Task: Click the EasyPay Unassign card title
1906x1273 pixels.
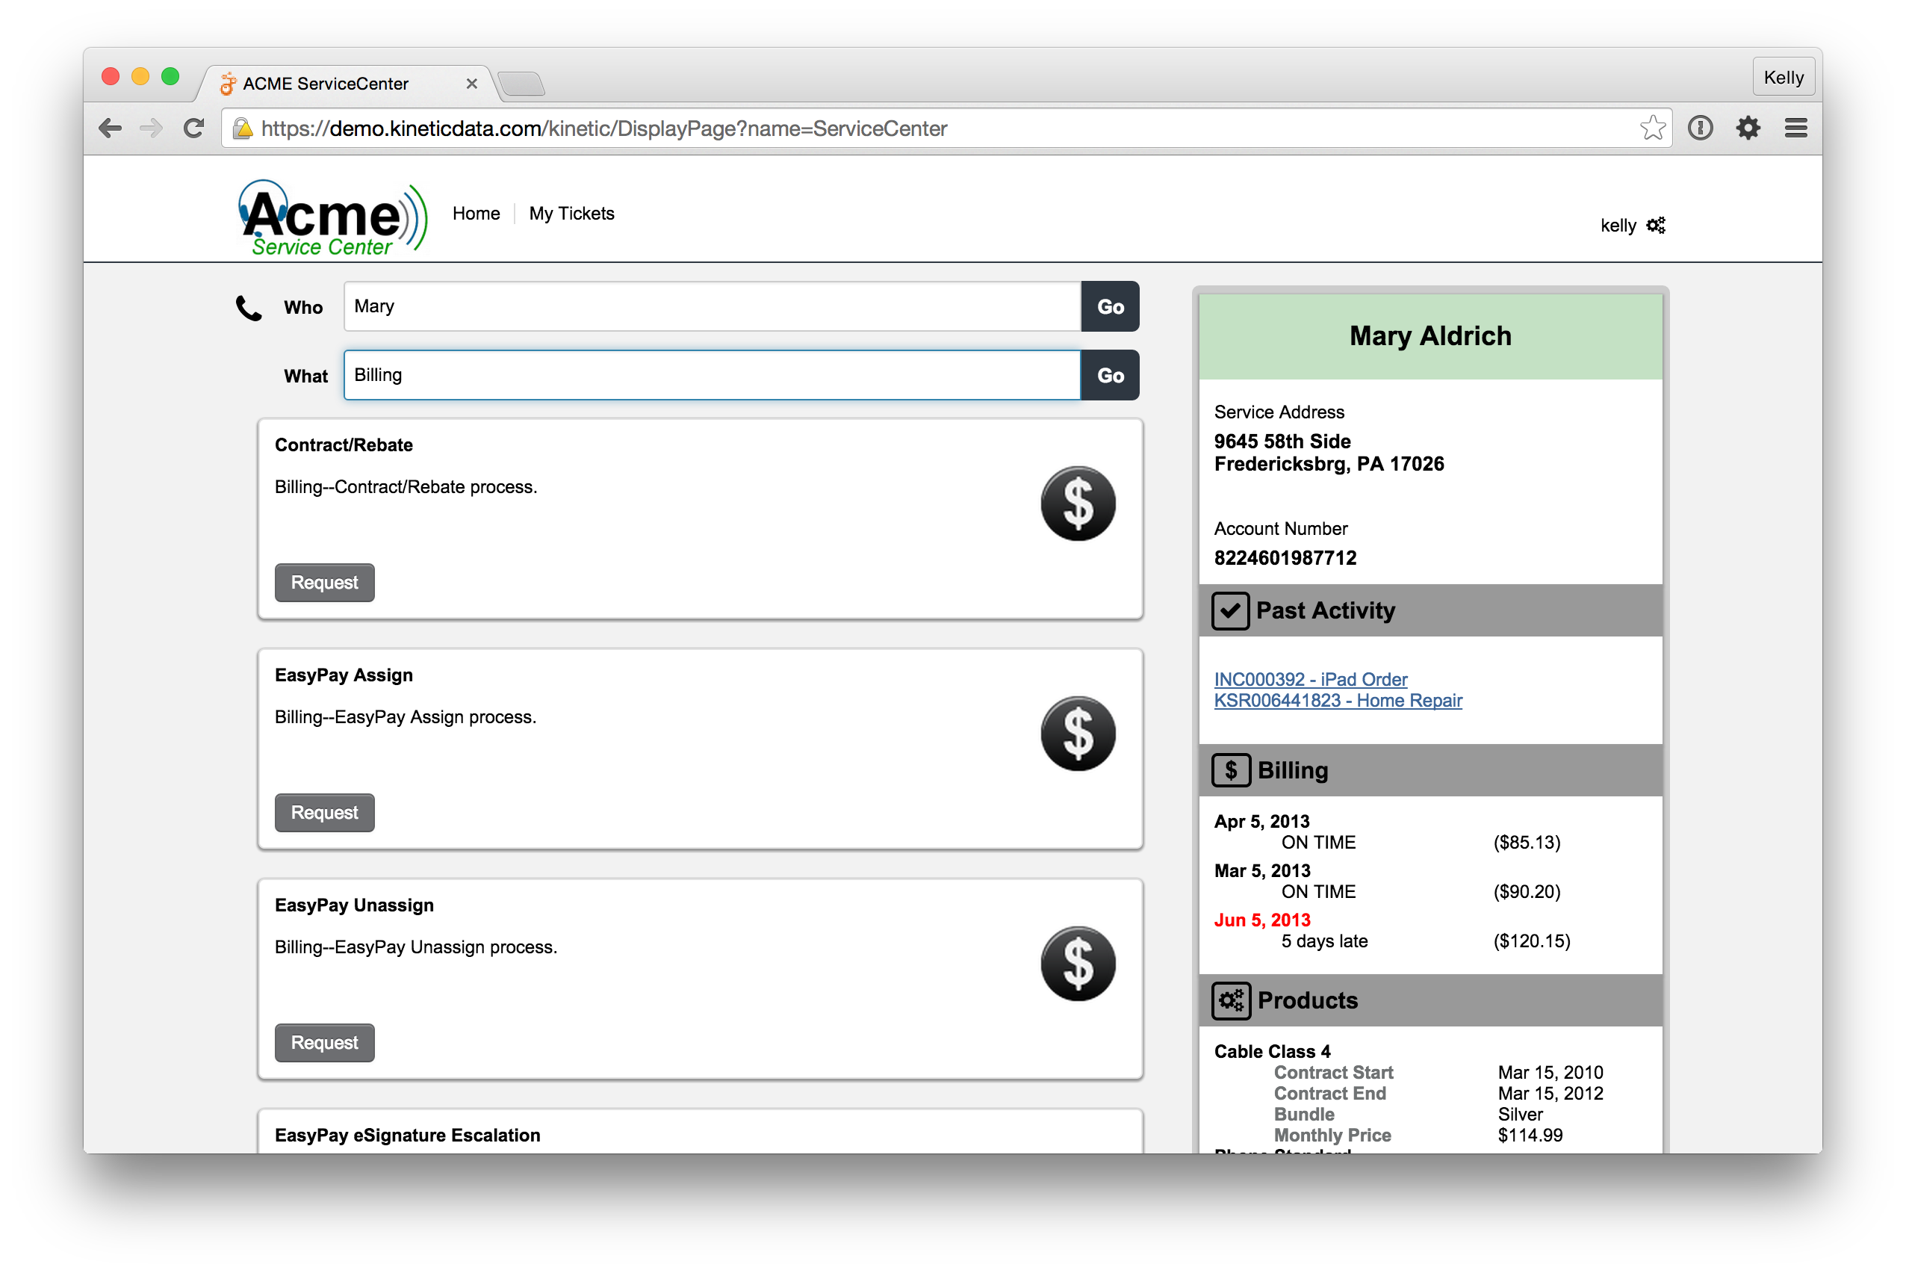Action: (x=355, y=905)
